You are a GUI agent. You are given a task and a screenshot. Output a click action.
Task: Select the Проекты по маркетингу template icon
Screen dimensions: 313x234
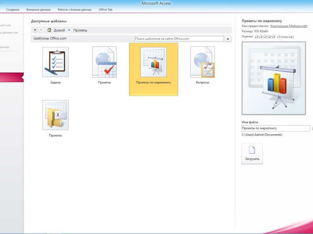click(x=153, y=62)
